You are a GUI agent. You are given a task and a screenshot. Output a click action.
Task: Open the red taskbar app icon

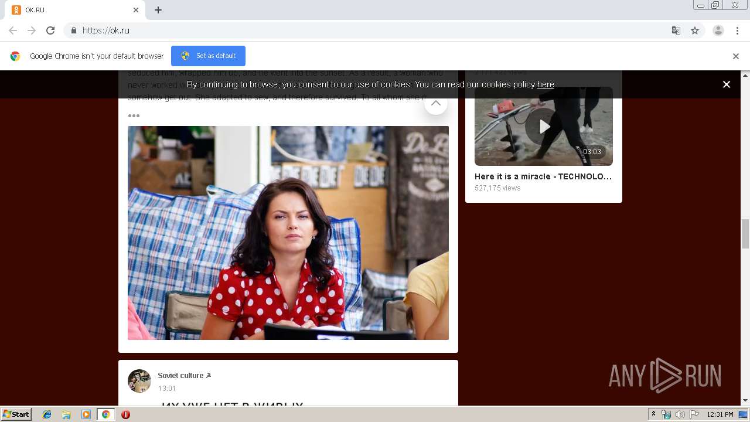click(125, 414)
